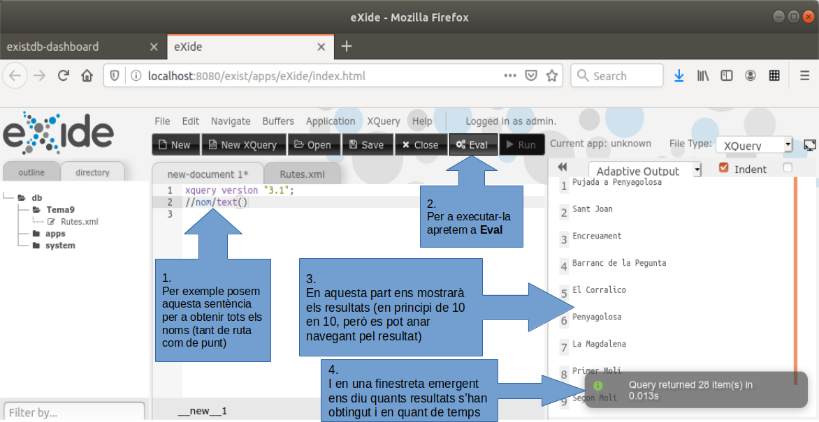
Task: Click the Run button
Action: coord(522,145)
